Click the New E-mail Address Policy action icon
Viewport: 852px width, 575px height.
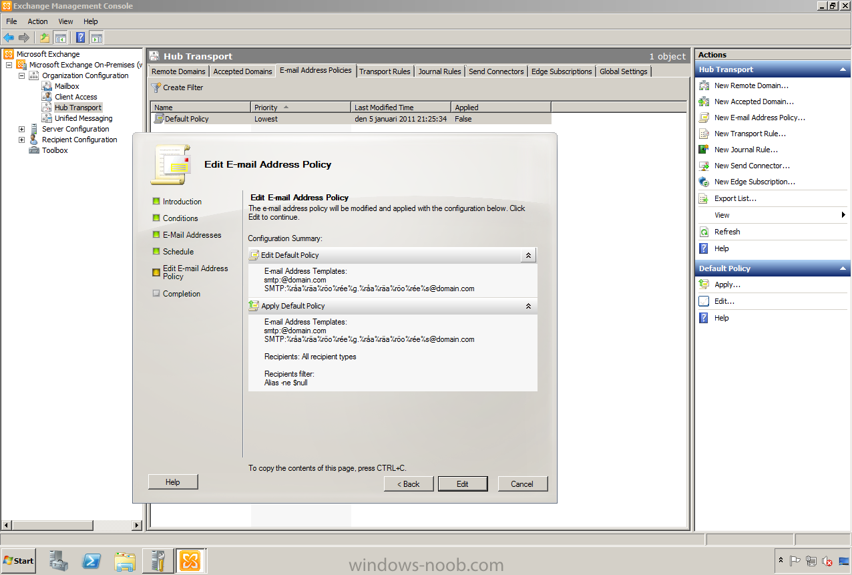coord(704,118)
